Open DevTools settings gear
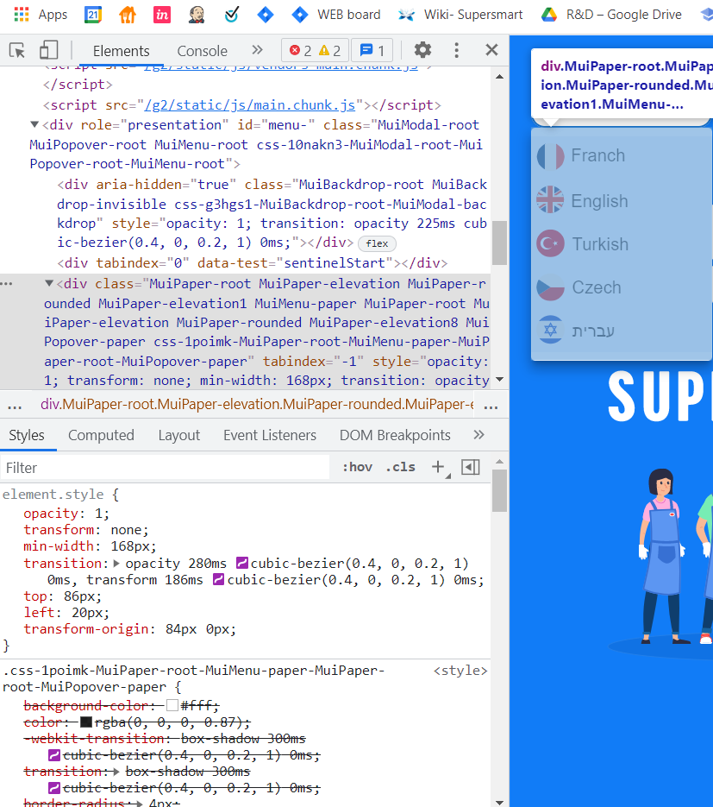Viewport: 713px width, 807px height. coord(422,50)
